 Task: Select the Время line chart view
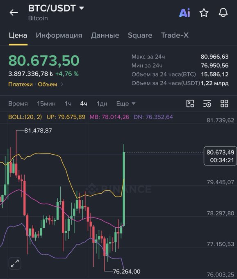(18, 103)
